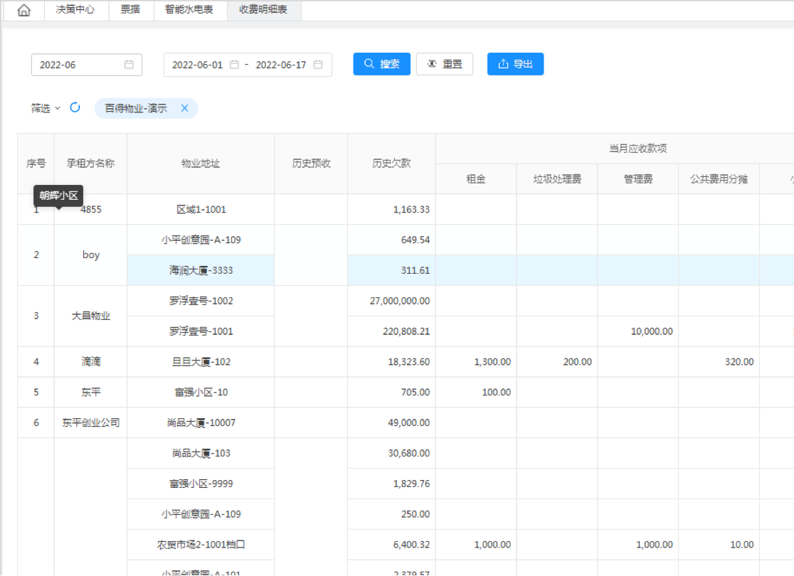Click the 历史预收 column header

(311, 164)
